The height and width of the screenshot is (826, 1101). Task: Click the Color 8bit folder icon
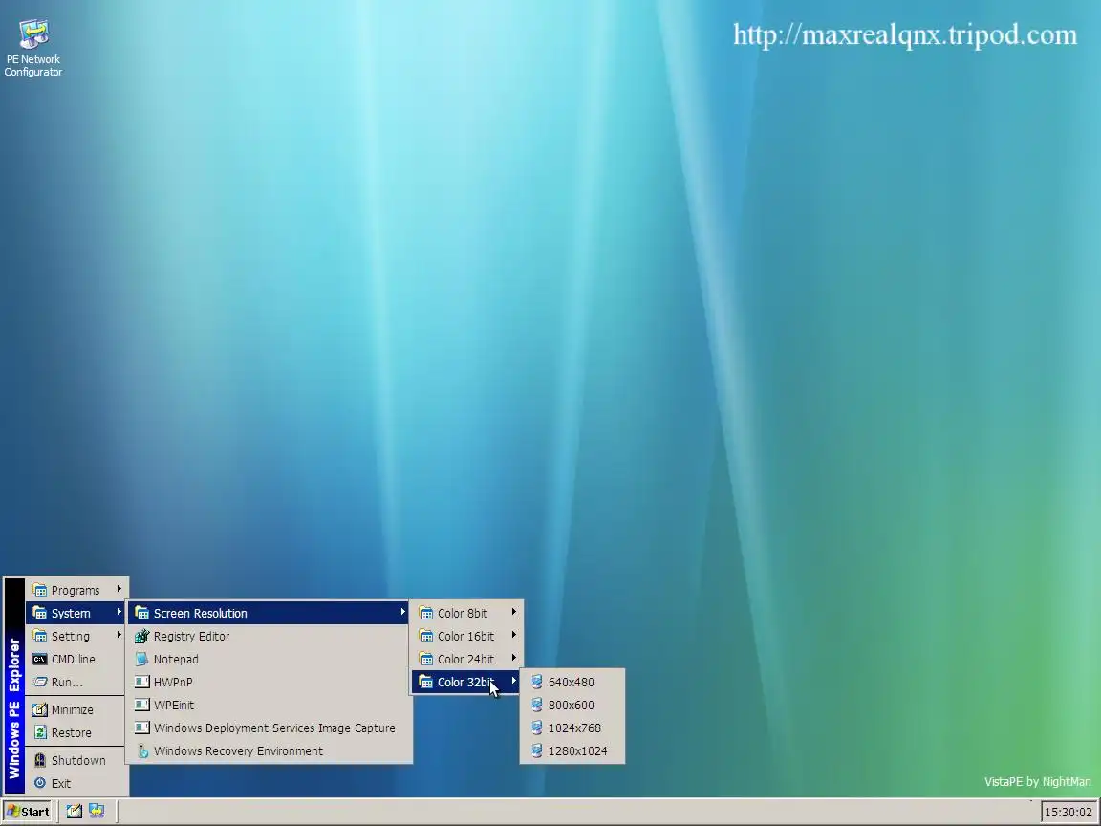point(426,613)
